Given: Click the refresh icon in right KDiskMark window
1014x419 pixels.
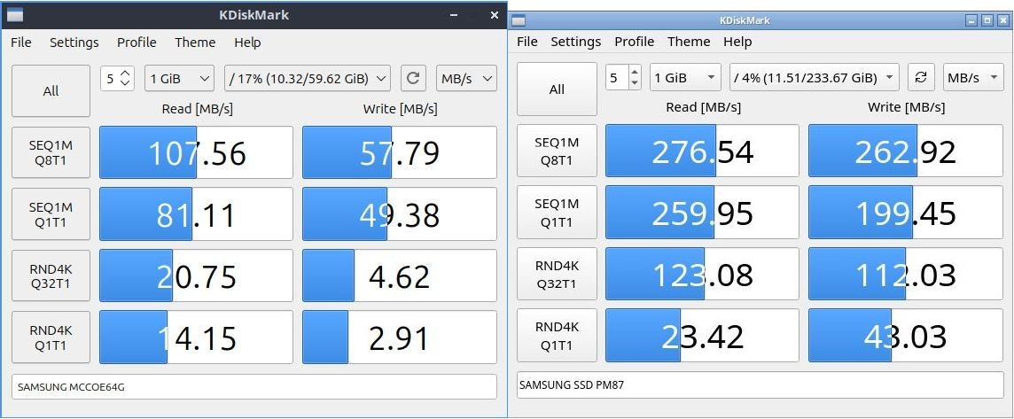Looking at the screenshot, I should pyautogui.click(x=921, y=78).
